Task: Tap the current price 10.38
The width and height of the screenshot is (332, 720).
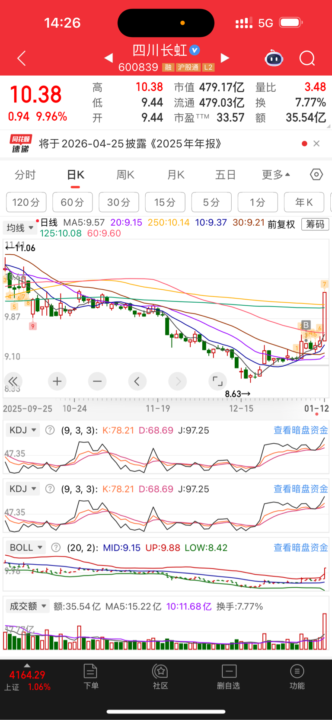Action: [36, 94]
